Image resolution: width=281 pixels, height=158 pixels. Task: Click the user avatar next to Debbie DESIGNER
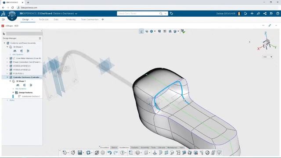[x=239, y=14]
